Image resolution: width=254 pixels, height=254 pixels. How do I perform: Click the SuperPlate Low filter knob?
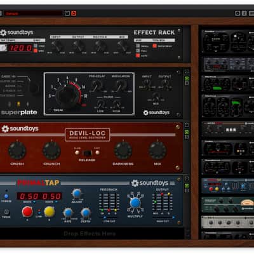(x=100, y=104)
